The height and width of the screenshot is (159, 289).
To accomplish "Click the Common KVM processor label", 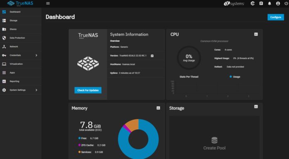I will (x=214, y=41).
